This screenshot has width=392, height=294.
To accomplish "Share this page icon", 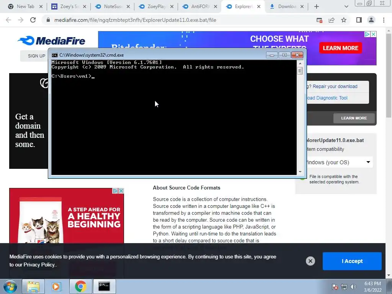I will [332, 20].
